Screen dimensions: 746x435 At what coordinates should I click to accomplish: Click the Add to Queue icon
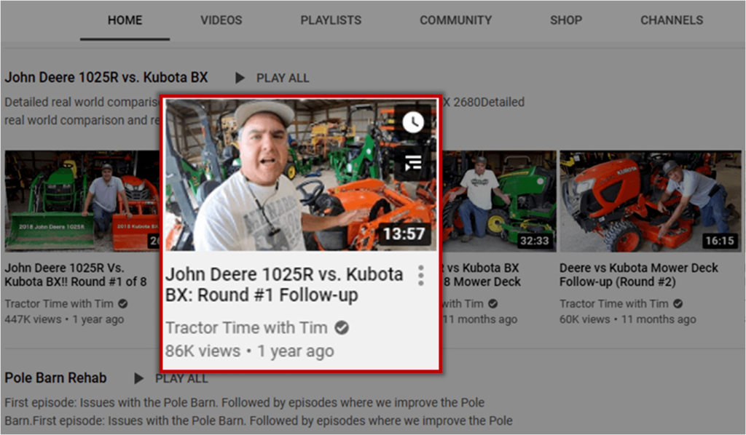click(413, 163)
